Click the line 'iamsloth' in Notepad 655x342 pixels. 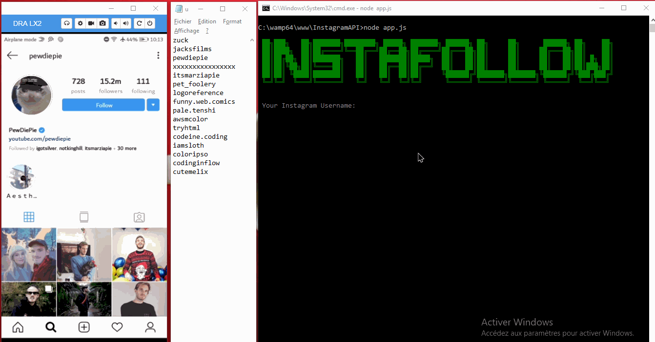click(x=188, y=146)
